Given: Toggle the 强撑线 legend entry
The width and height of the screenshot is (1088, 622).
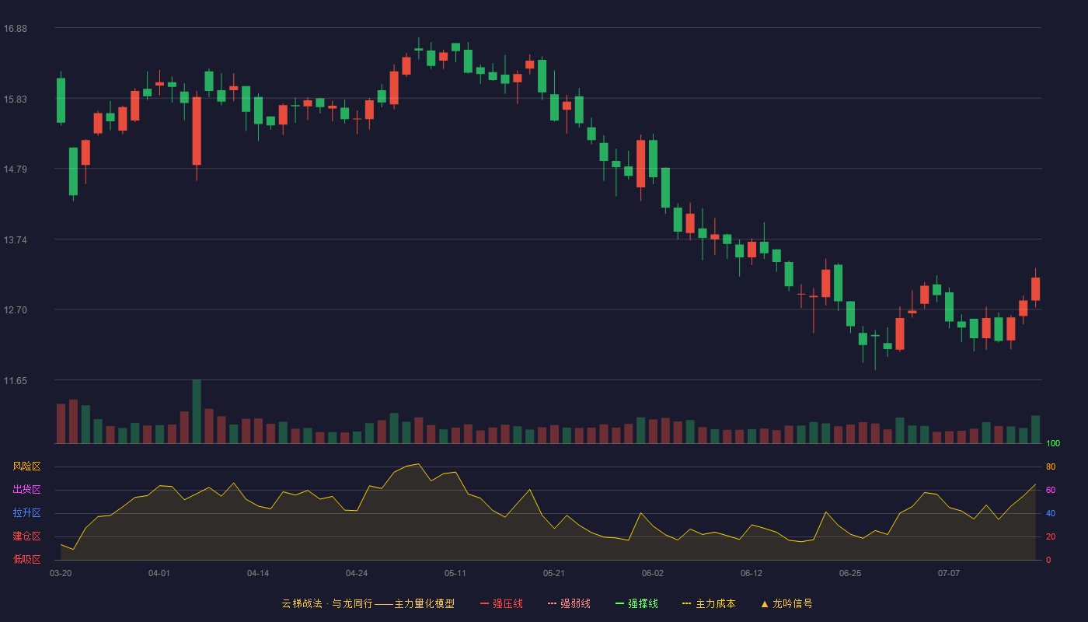Looking at the screenshot, I should [x=636, y=603].
